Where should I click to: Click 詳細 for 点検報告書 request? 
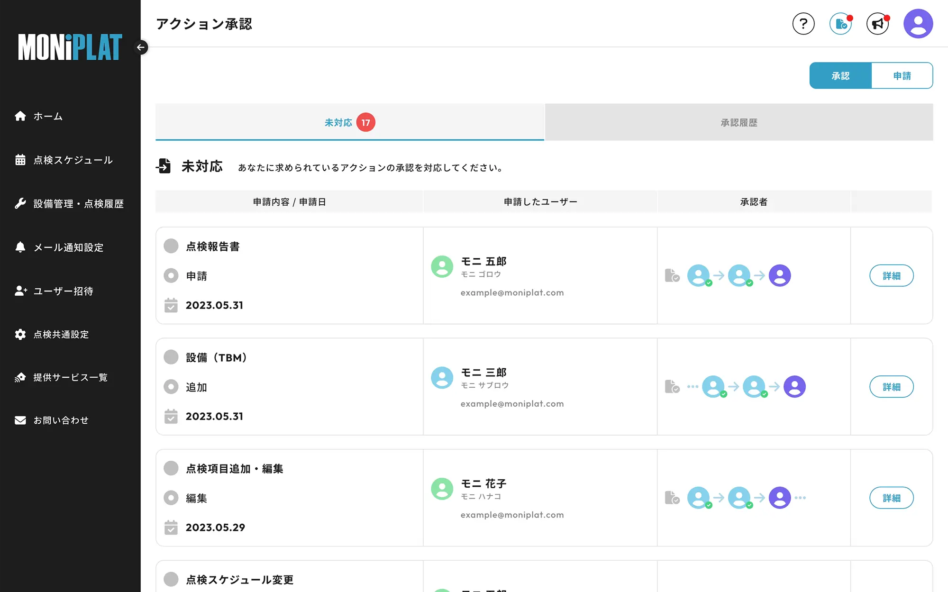click(x=891, y=276)
